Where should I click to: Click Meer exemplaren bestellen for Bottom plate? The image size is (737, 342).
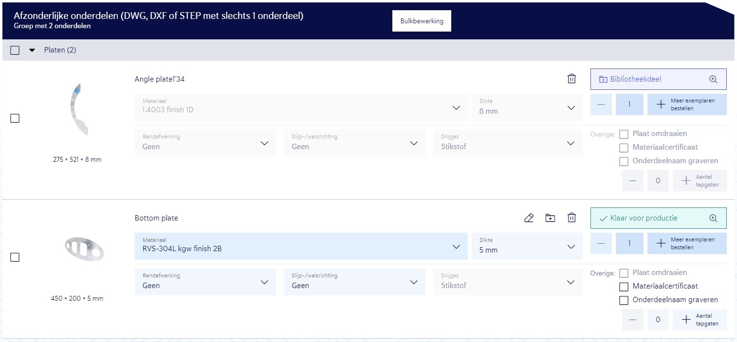tap(686, 243)
